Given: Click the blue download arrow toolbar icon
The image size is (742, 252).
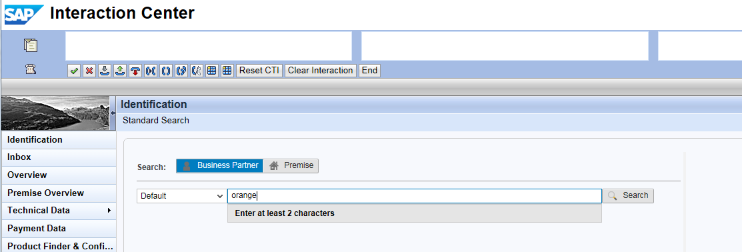Looking at the screenshot, I should click(105, 71).
